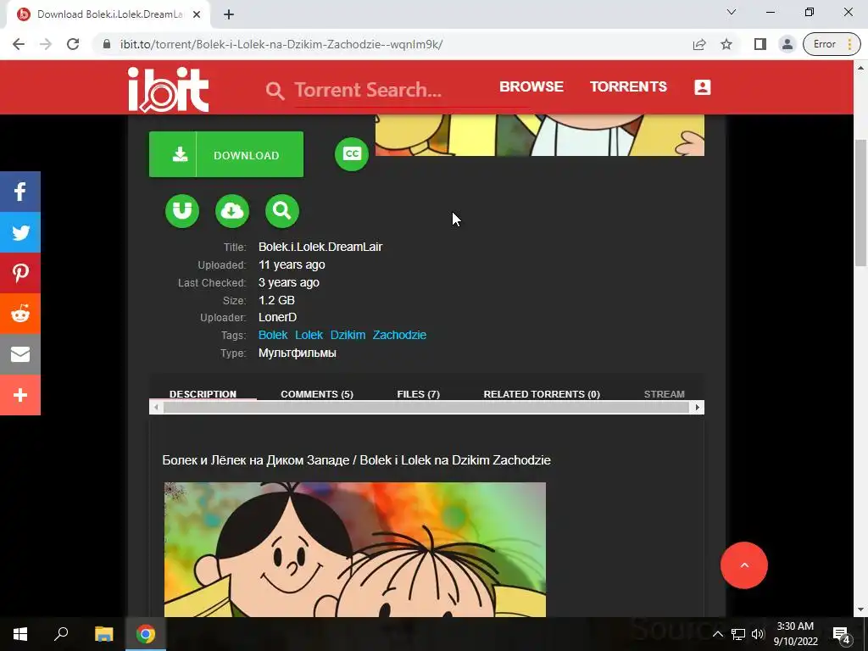Bookmark this page with star icon
Image resolution: width=868 pixels, height=651 pixels.
(x=726, y=44)
